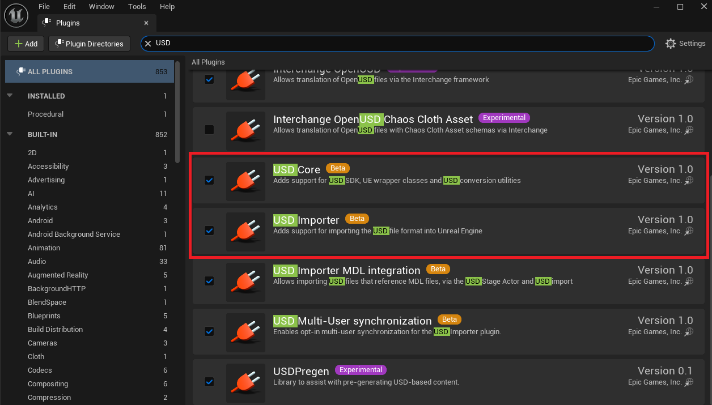The height and width of the screenshot is (405, 712).
Task: Click the plugin search field
Action: (x=397, y=44)
